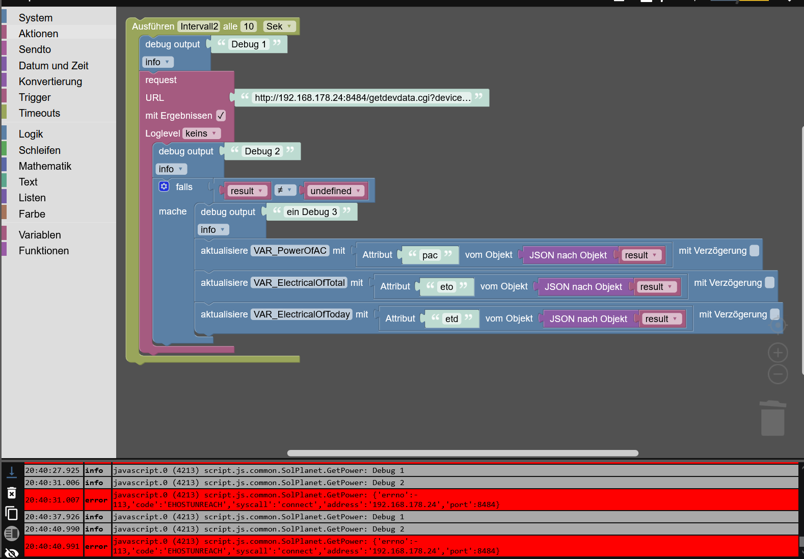The width and height of the screenshot is (804, 559).
Task: Edit the 'etd' attribute text field
Action: (x=452, y=319)
